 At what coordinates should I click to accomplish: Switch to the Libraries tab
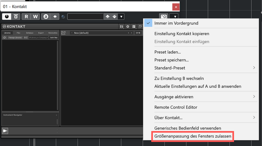(7, 33)
